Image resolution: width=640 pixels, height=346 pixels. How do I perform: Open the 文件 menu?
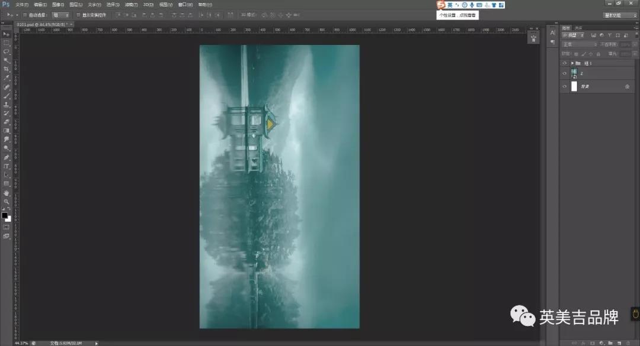(22, 5)
